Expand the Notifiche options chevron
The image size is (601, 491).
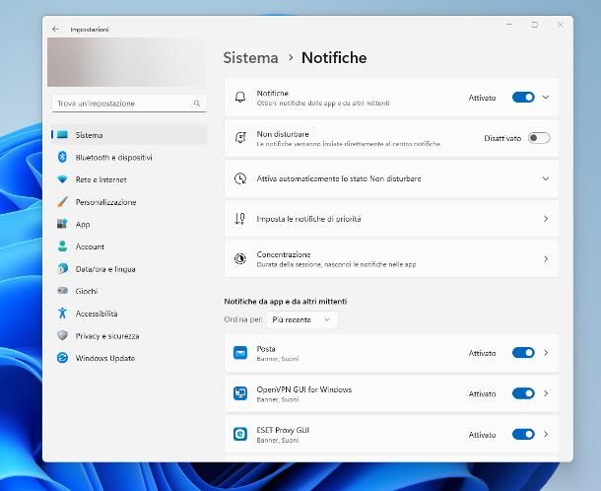coord(546,98)
